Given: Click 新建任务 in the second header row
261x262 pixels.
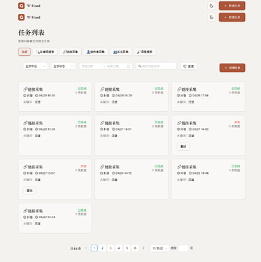Looking at the screenshot, I should coord(232,17).
